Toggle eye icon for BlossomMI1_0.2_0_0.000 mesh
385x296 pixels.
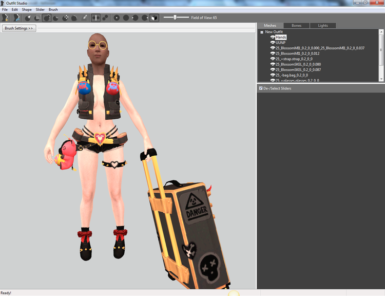coord(273,48)
